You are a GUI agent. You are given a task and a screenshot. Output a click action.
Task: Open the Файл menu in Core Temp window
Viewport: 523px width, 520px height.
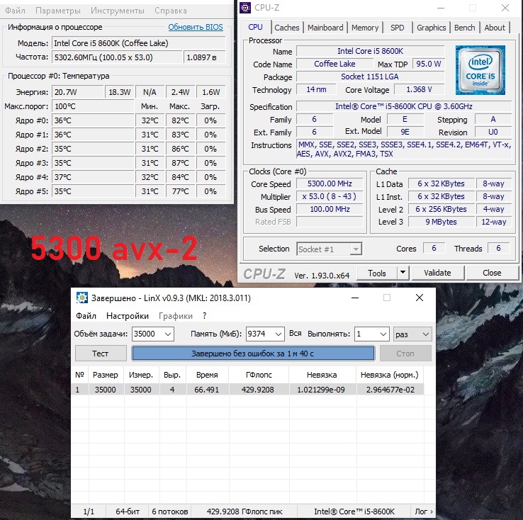pos(15,11)
